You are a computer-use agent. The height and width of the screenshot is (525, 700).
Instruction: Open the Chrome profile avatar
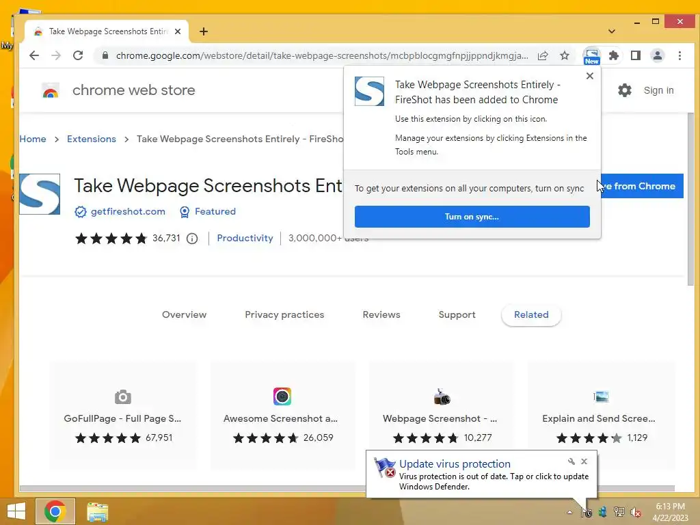tap(658, 55)
